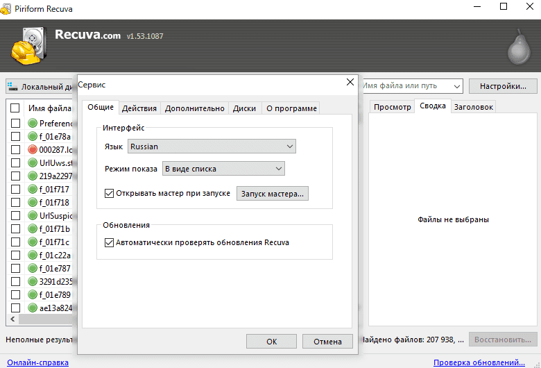The width and height of the screenshot is (541, 368).
Task: Click the Восстановить recover button
Action: (503, 340)
